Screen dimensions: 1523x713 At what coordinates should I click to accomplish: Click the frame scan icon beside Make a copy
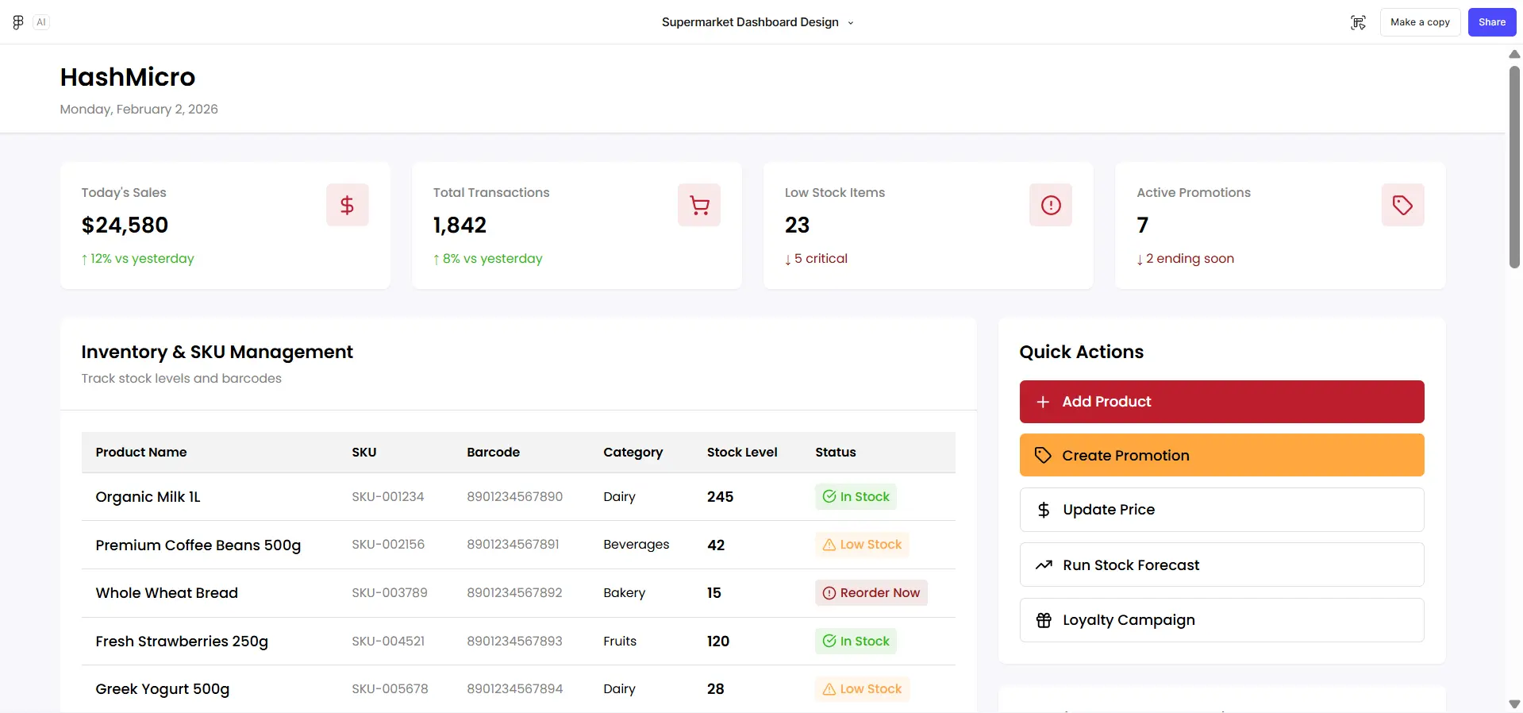(x=1358, y=22)
